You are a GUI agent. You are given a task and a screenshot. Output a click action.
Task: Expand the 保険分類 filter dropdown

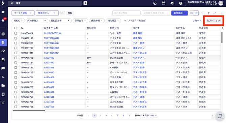coord(96,21)
